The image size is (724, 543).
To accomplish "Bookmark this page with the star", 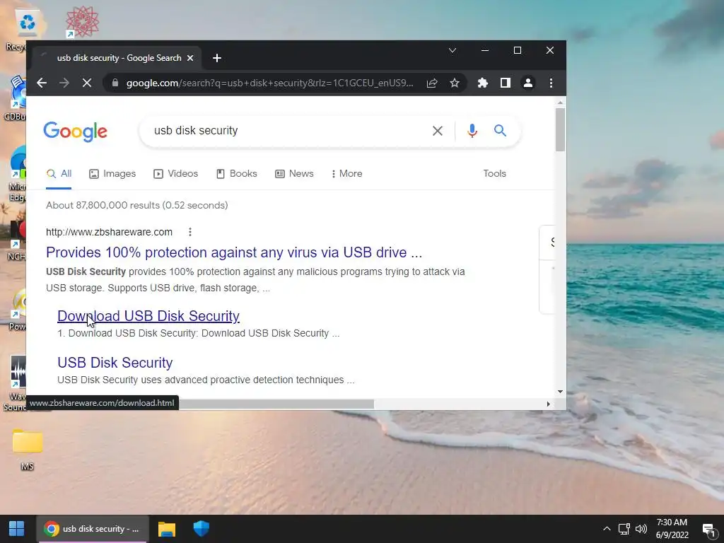I will click(x=455, y=83).
